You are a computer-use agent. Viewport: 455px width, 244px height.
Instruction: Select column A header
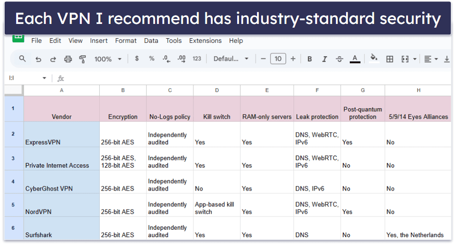click(61, 90)
